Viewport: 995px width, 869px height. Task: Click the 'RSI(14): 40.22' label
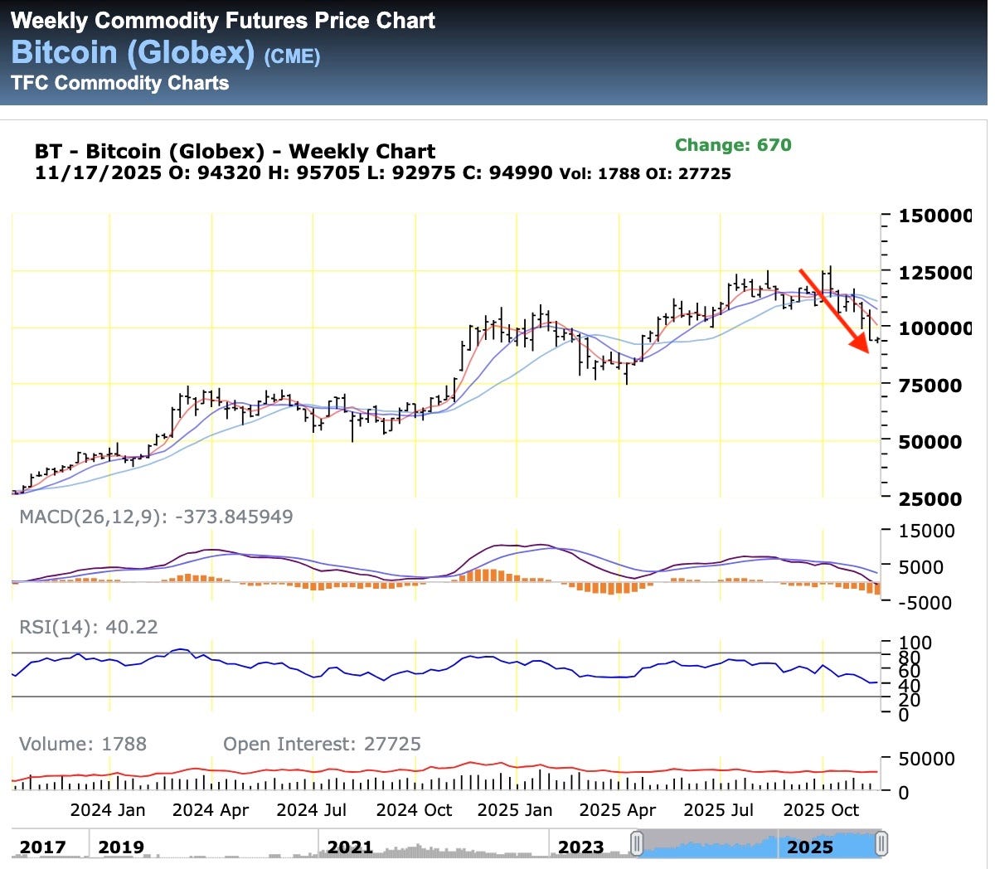pos(89,627)
